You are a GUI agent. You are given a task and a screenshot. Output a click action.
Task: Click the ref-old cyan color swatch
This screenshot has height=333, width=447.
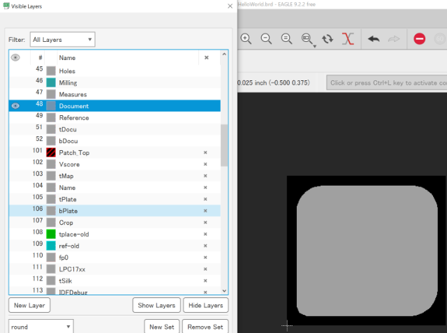point(51,246)
